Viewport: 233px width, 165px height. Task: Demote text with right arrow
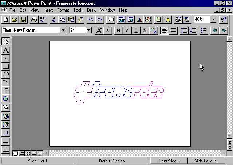pyautogui.click(x=223, y=31)
